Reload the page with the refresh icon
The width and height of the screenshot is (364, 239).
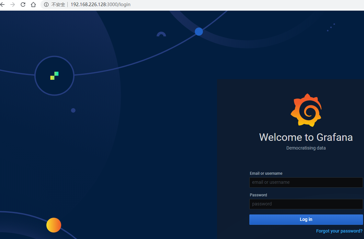[23, 5]
